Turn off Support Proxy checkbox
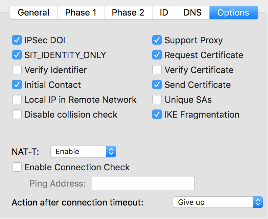This screenshot has height=219, width=268. click(157, 40)
